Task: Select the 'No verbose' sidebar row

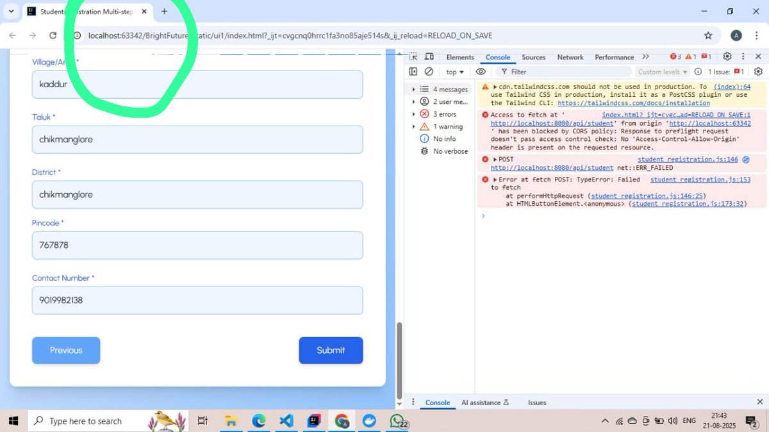Action: [439, 151]
